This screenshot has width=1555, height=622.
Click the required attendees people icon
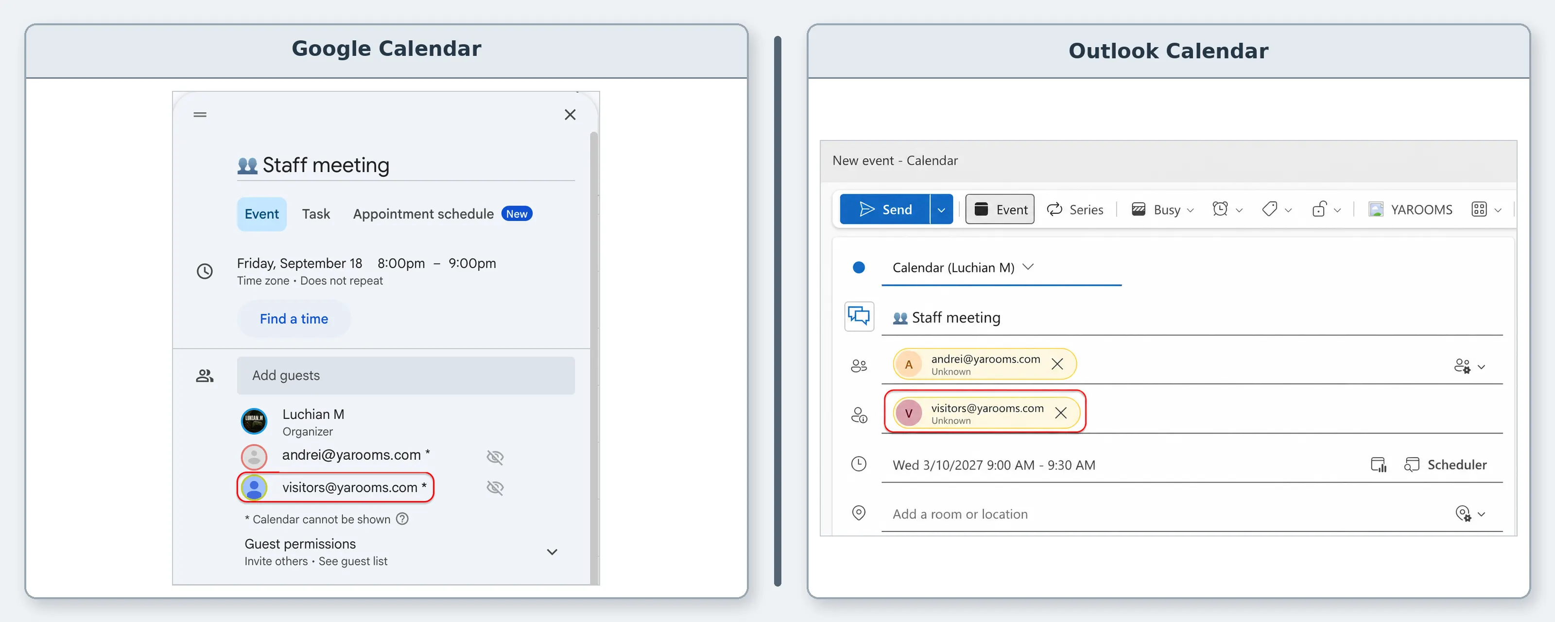(858, 366)
